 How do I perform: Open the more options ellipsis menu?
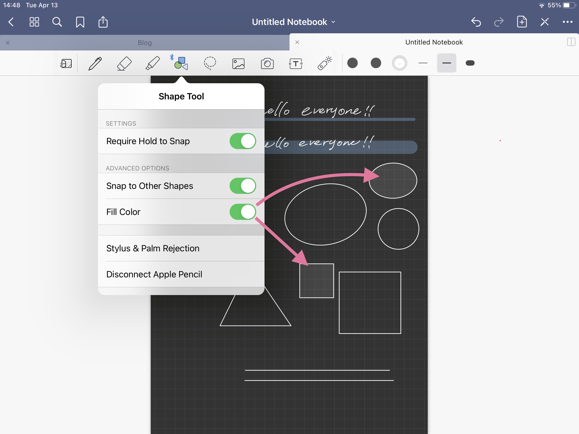pos(567,22)
